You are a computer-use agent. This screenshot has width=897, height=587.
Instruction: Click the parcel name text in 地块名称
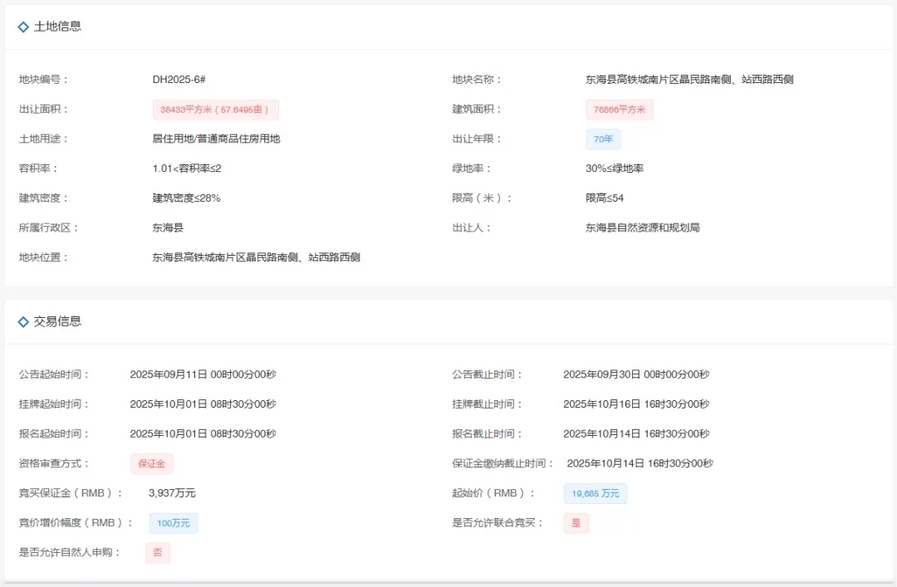[689, 80]
